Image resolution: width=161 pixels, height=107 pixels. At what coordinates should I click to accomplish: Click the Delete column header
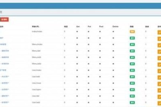[115, 27]
